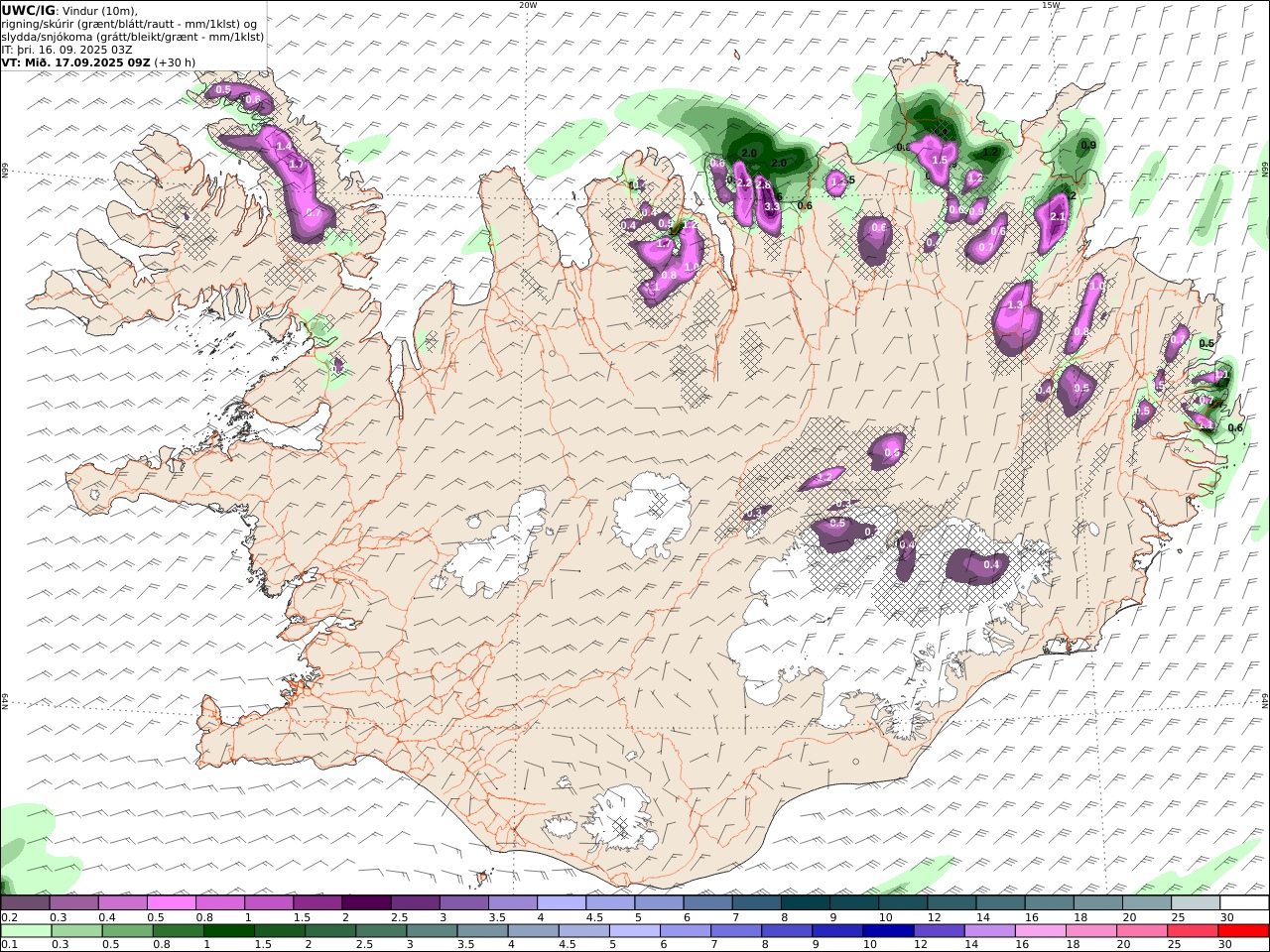The image size is (1270, 952).
Task: Click the 0.4 value over the glacier
Action: (991, 565)
